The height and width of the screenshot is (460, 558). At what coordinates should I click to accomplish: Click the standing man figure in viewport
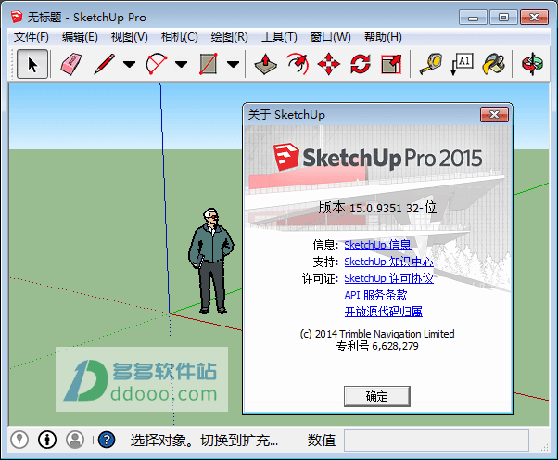click(210, 261)
